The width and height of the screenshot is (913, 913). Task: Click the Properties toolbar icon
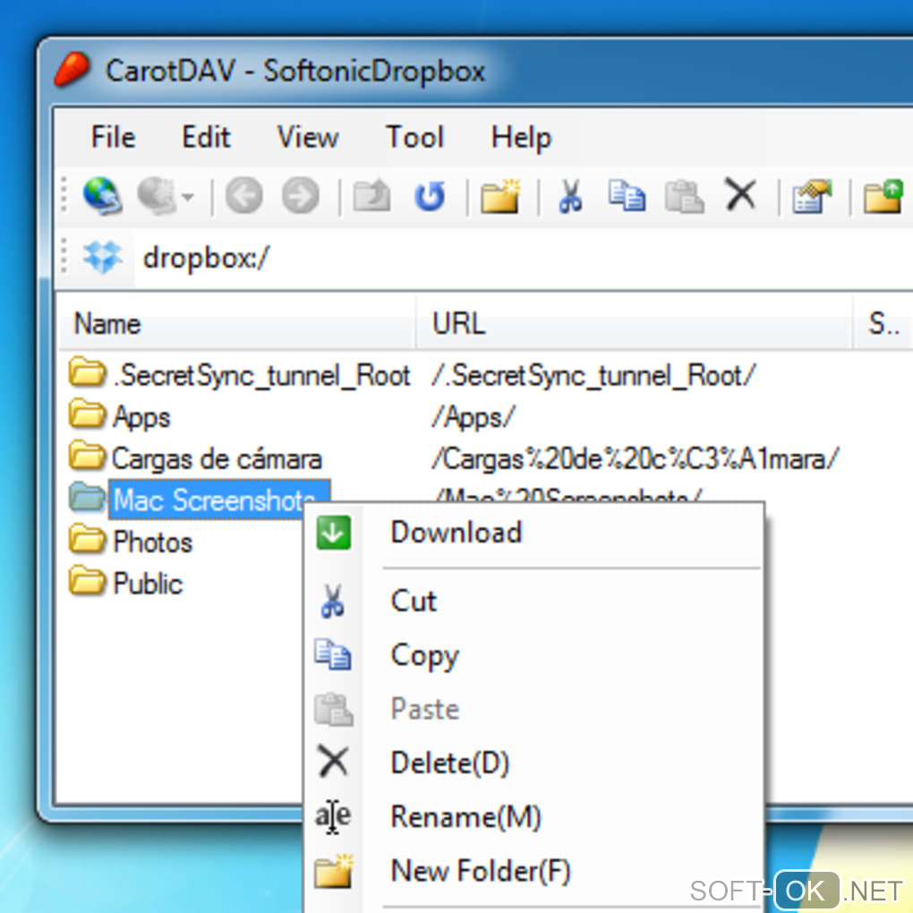click(812, 196)
